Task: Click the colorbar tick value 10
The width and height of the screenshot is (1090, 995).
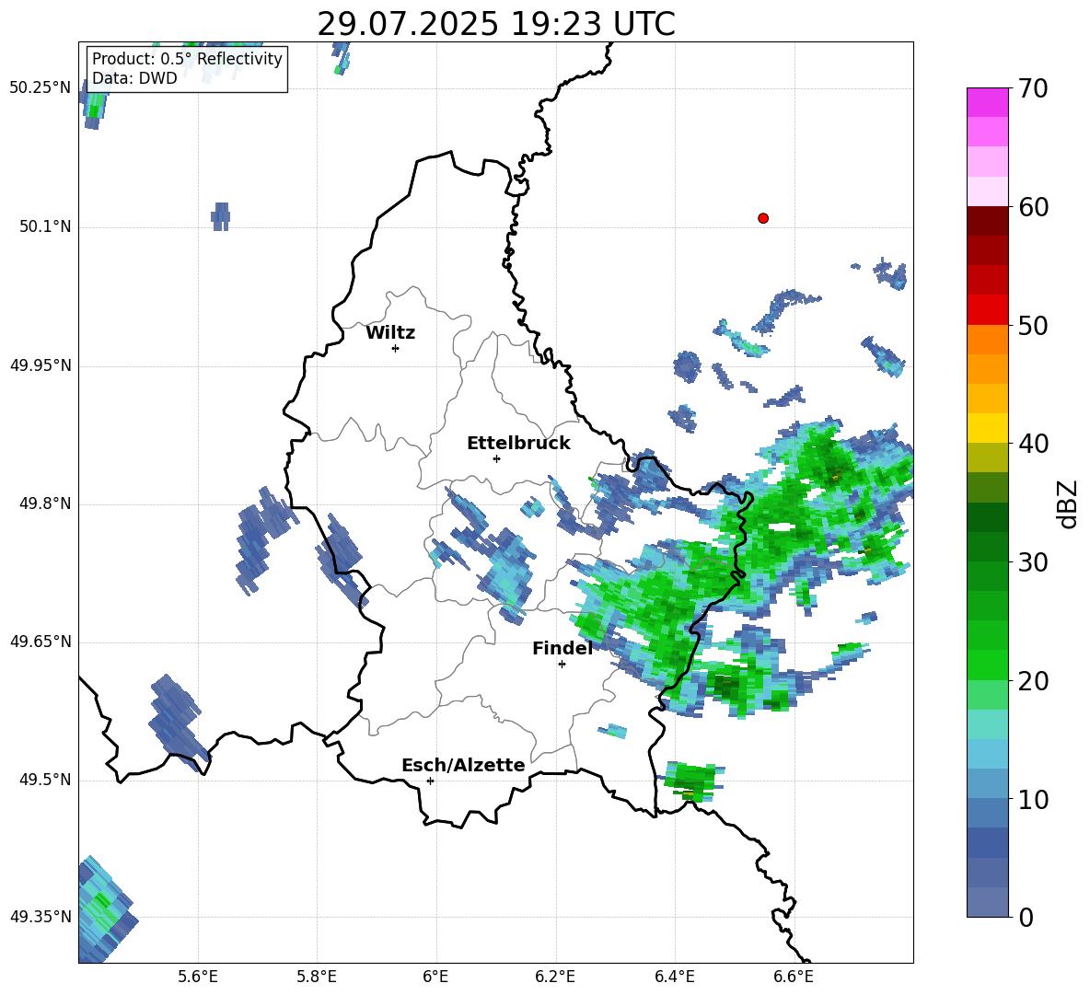Action: click(1033, 799)
